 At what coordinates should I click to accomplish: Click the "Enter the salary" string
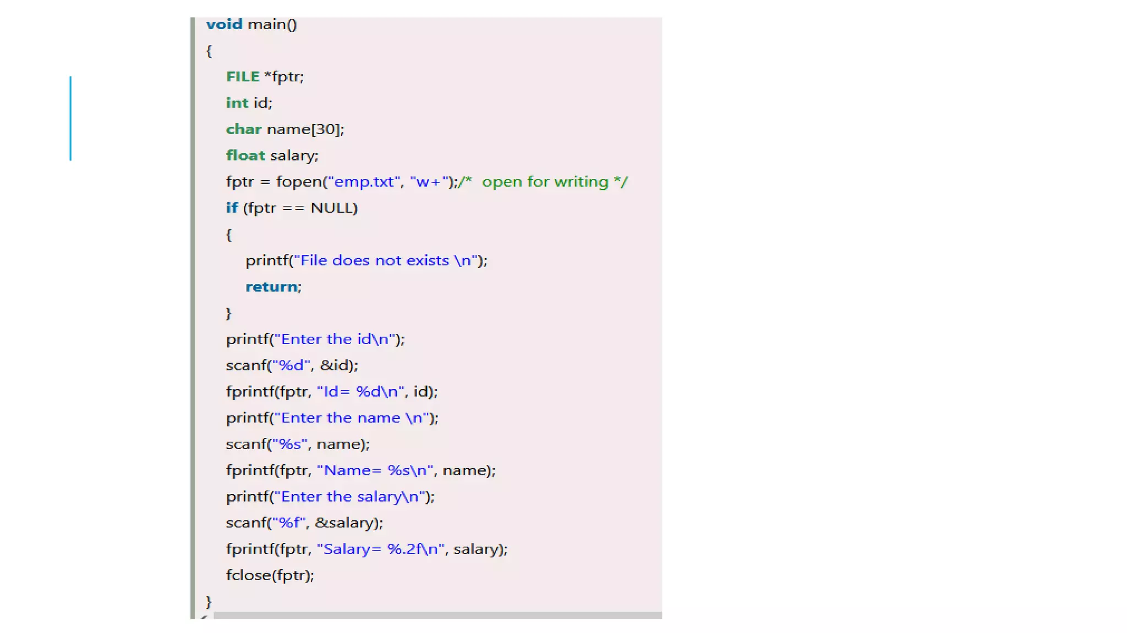point(350,497)
